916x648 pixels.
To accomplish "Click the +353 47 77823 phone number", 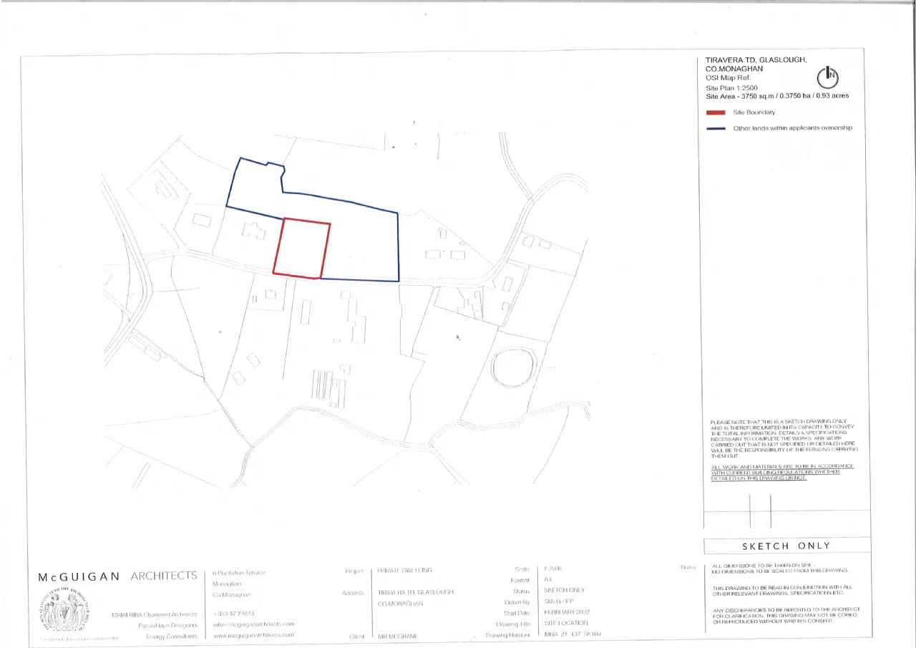I will pyautogui.click(x=234, y=614).
